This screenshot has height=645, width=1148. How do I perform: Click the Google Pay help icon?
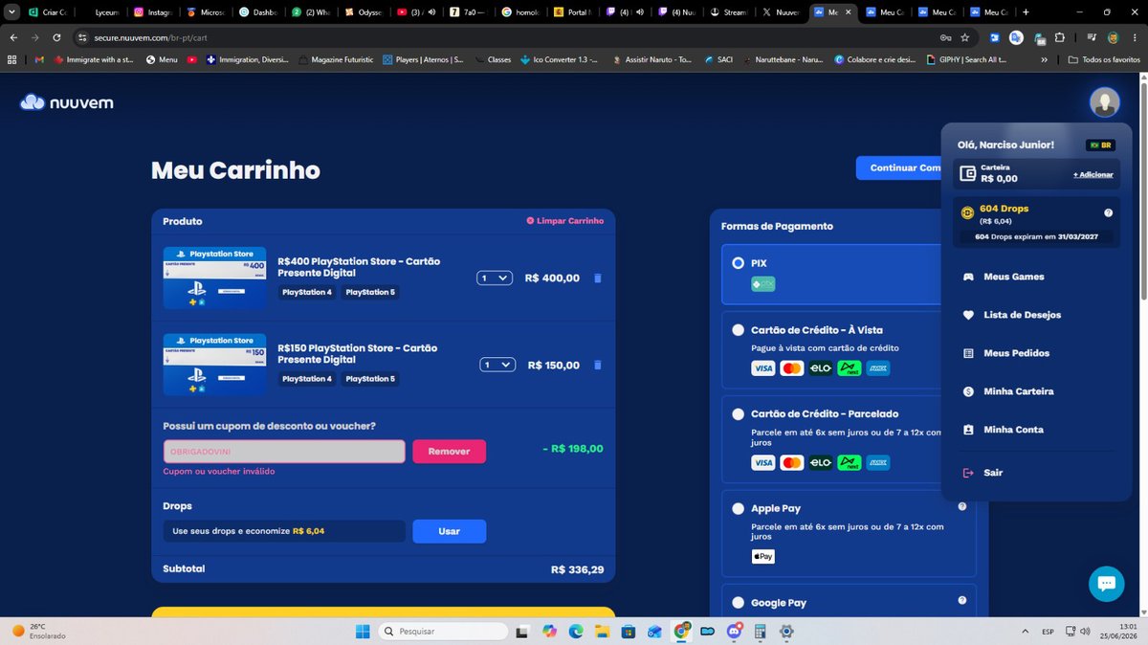coord(961,600)
